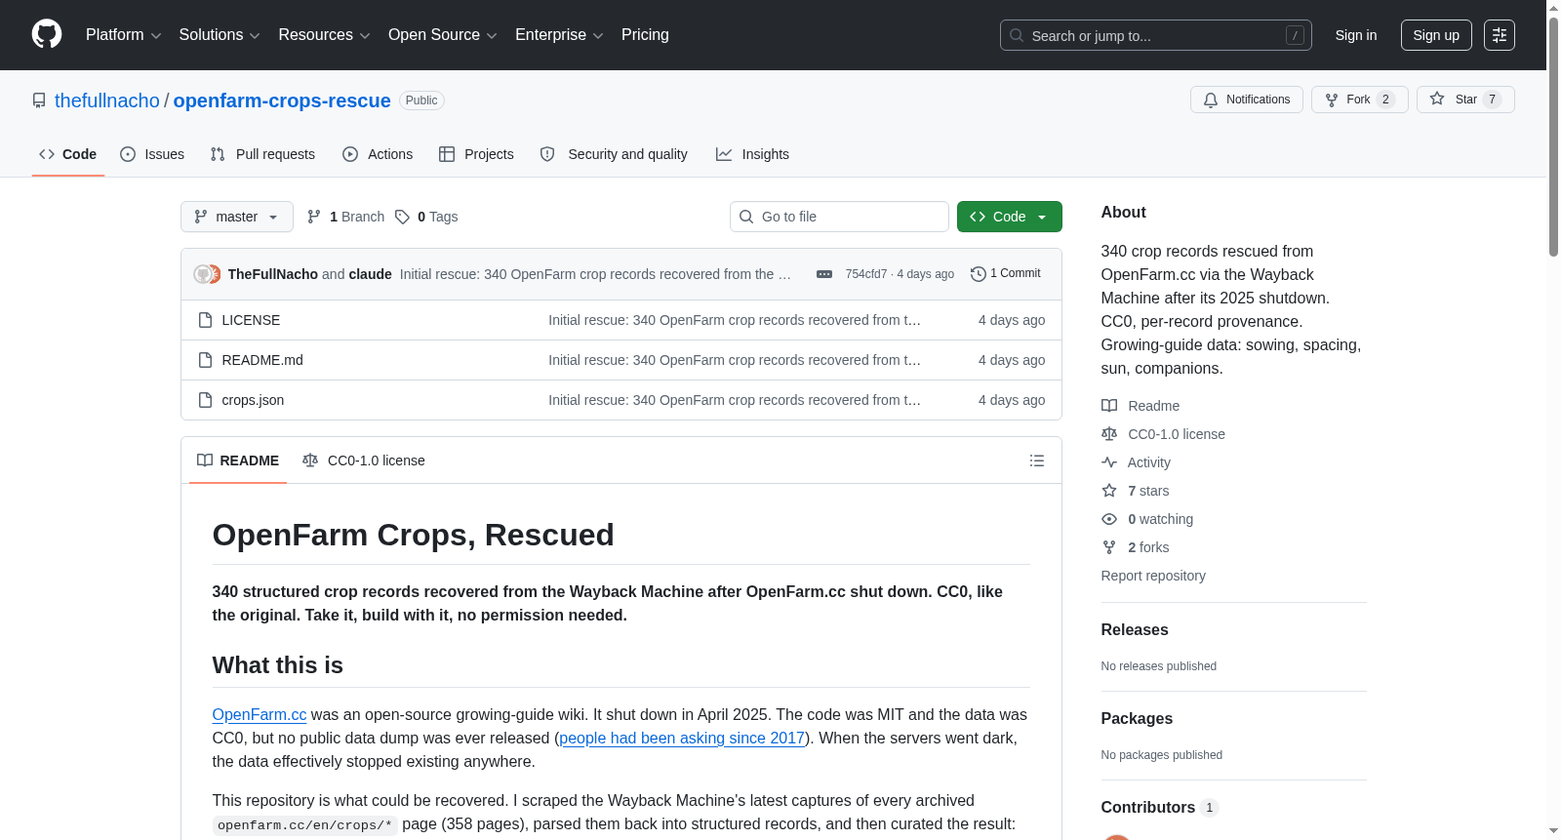Open the openfarm-crops-rescue repo name link
1561x840 pixels.
point(282,100)
